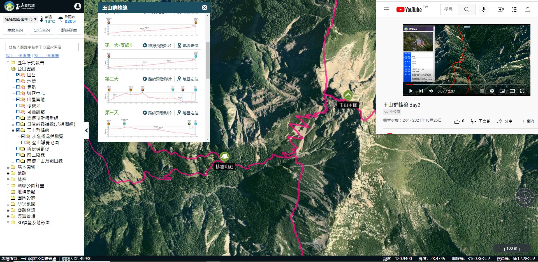Image resolution: width=538 pixels, height=262 pixels.
Task: Click the user profile icon in top bar
Action: 78,6
